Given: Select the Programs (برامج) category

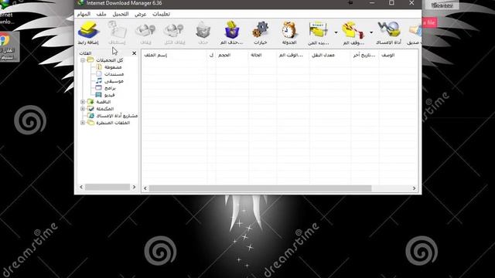Looking at the screenshot, I should pyautogui.click(x=110, y=88).
